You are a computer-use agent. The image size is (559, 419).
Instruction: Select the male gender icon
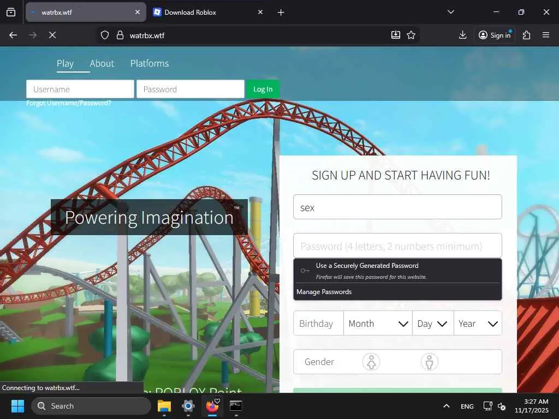tap(429, 362)
